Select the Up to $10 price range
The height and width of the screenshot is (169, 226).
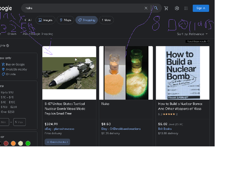pyautogui.click(x=7, y=92)
